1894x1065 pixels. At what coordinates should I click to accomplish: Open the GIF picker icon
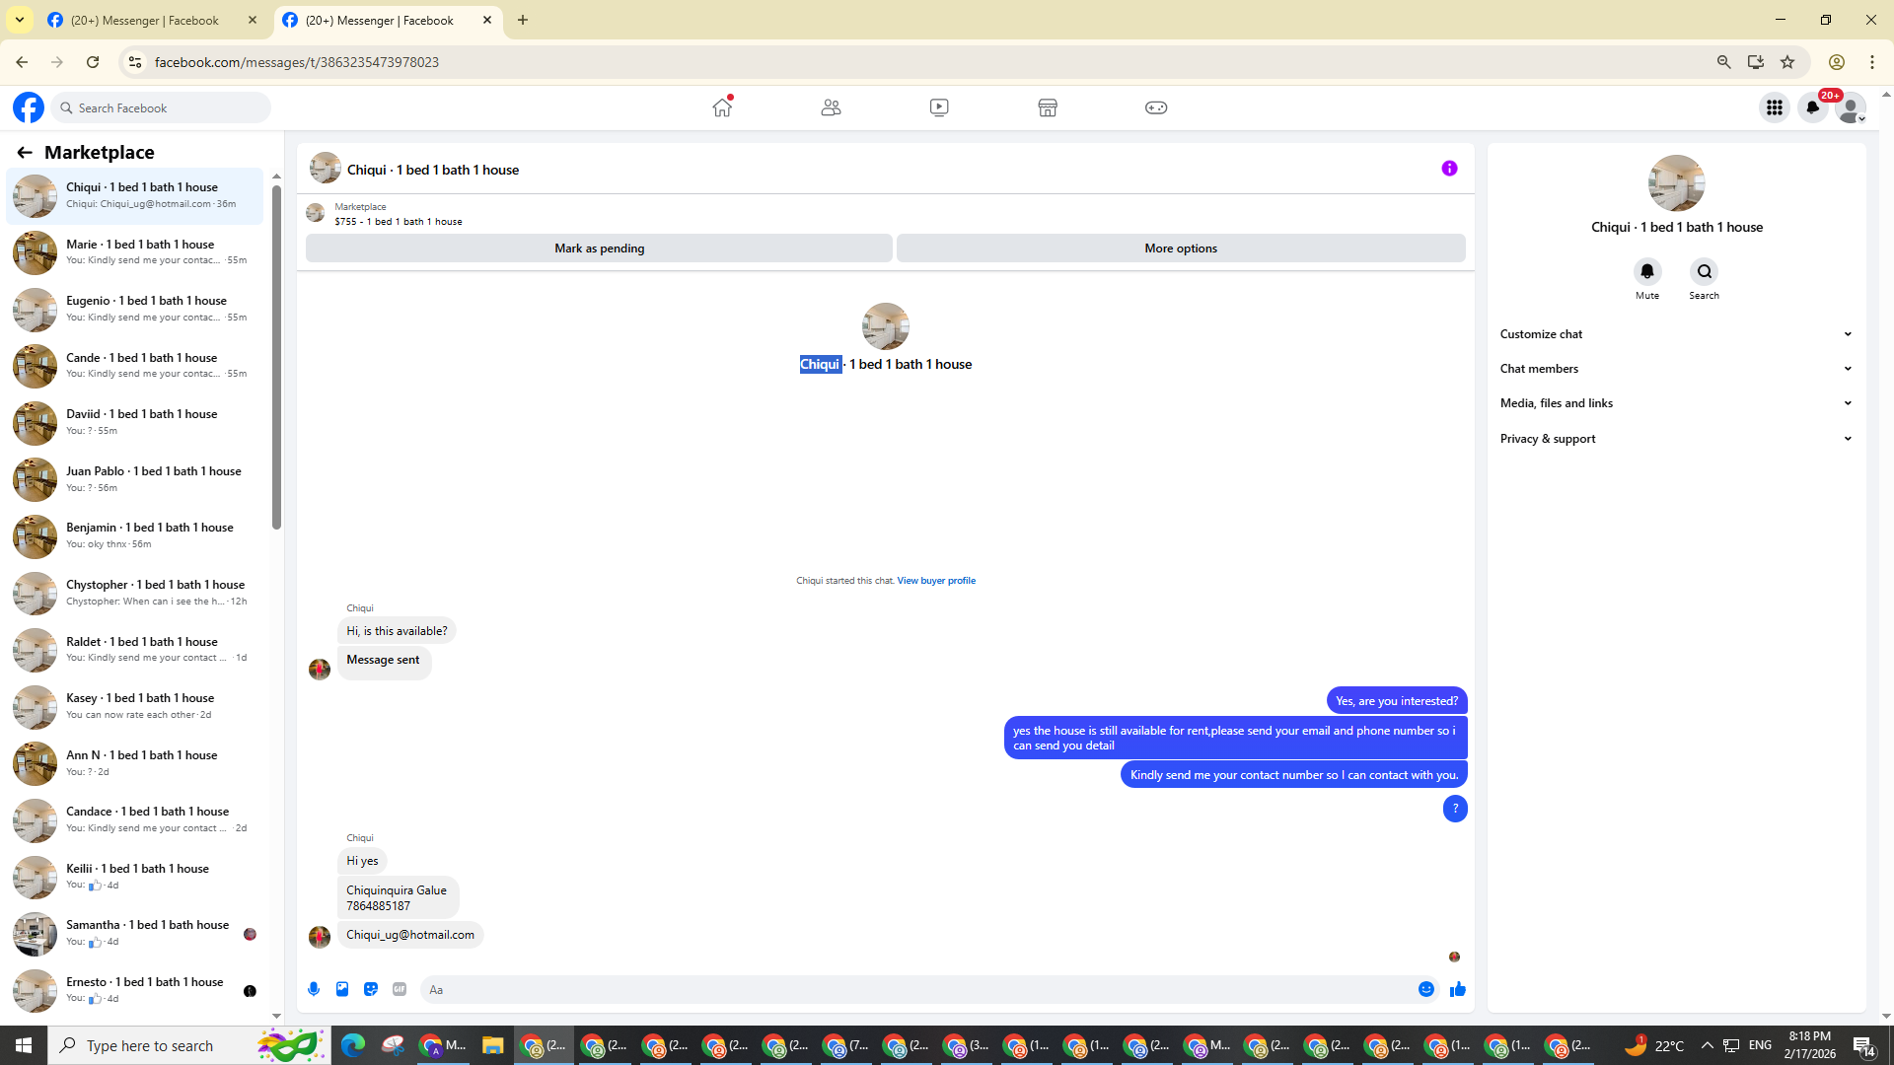tap(400, 989)
